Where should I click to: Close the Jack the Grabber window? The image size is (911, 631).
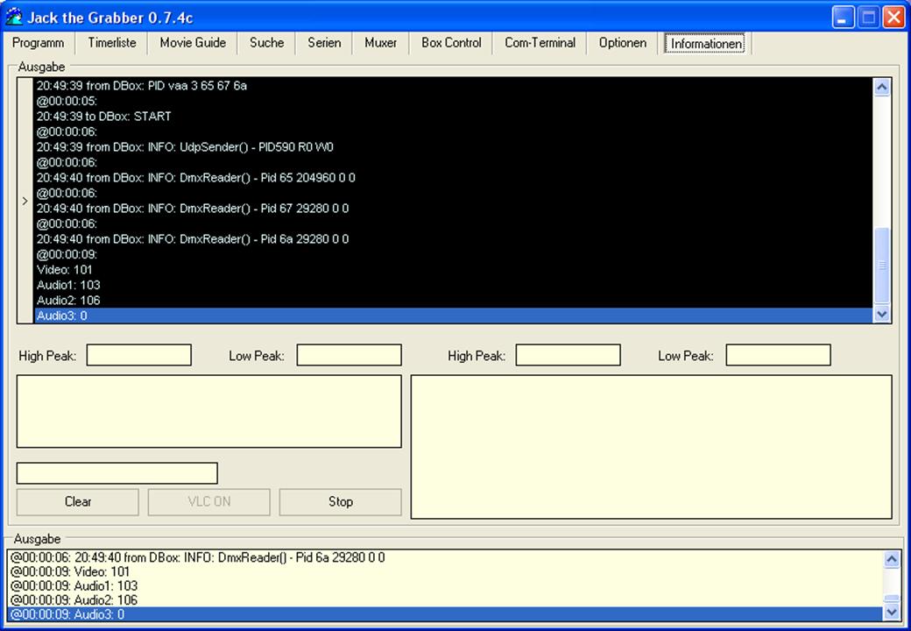pos(893,18)
